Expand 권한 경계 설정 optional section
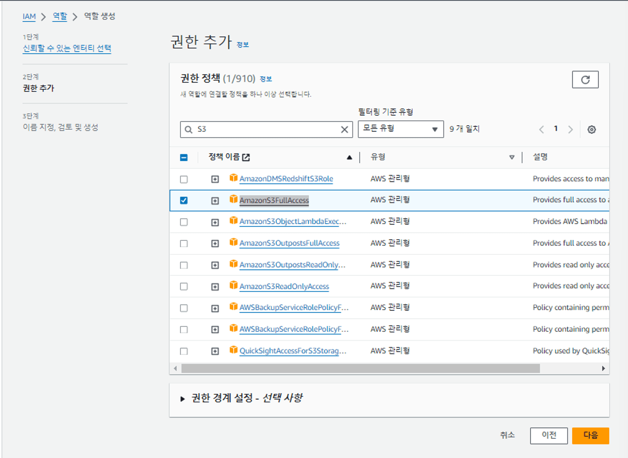 182,399
